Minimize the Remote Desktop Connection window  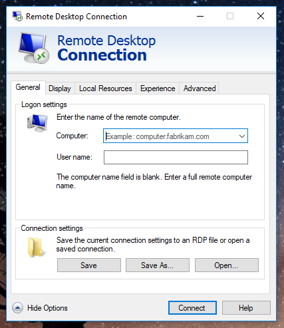(x=200, y=16)
